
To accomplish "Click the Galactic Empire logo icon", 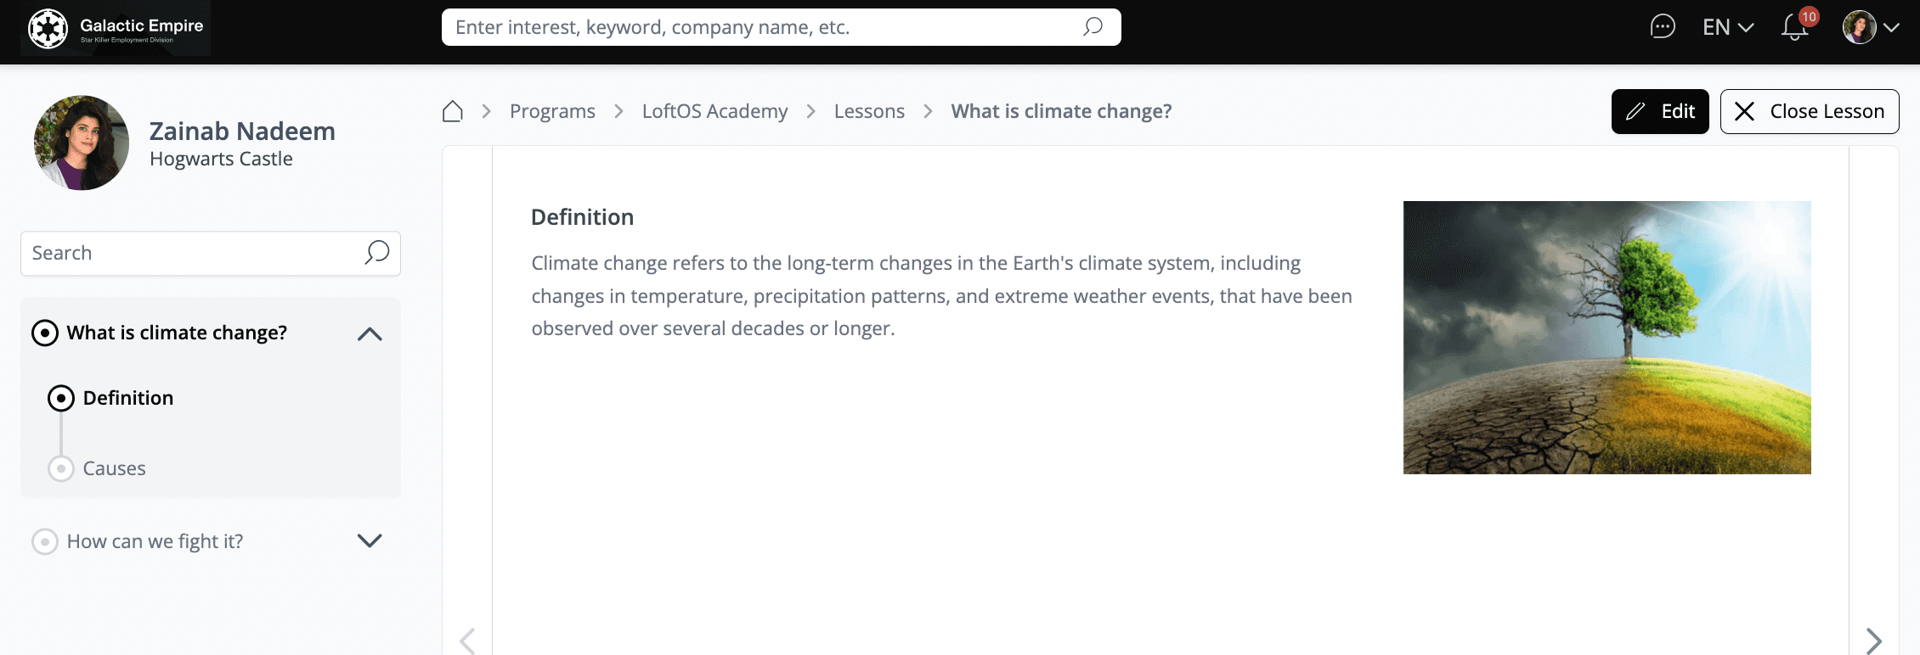I will [x=48, y=29].
